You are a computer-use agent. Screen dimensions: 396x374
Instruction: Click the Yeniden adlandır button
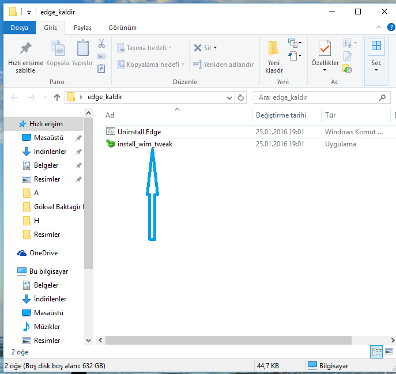(224, 65)
